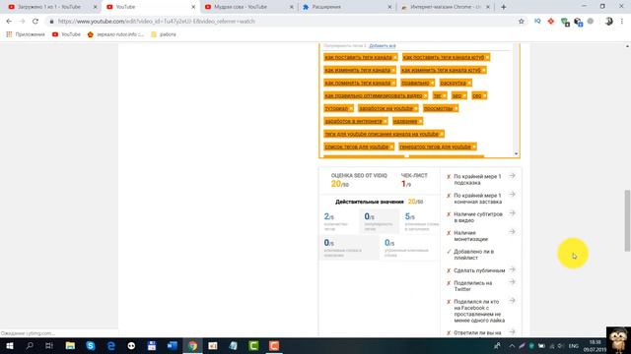Viewport: 631px width, 354px height.
Task: Click the "Добавить все" link
Action: (x=383, y=46)
